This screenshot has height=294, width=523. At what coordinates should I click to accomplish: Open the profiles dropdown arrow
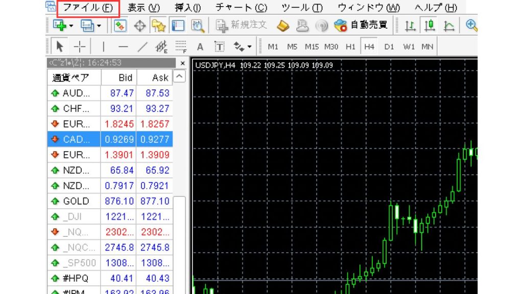pos(99,25)
